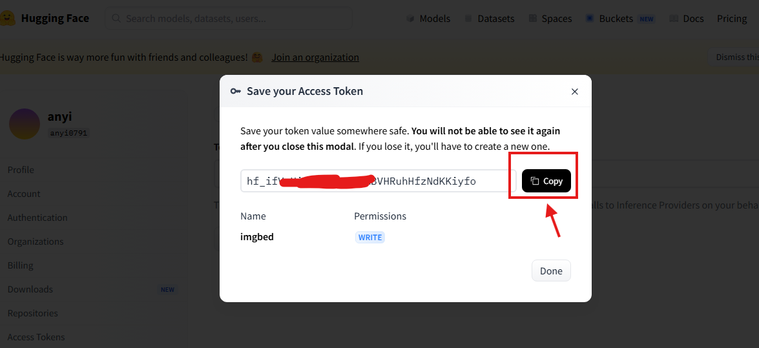Click the key icon in modal header
Image resolution: width=759 pixels, height=348 pixels.
(235, 91)
